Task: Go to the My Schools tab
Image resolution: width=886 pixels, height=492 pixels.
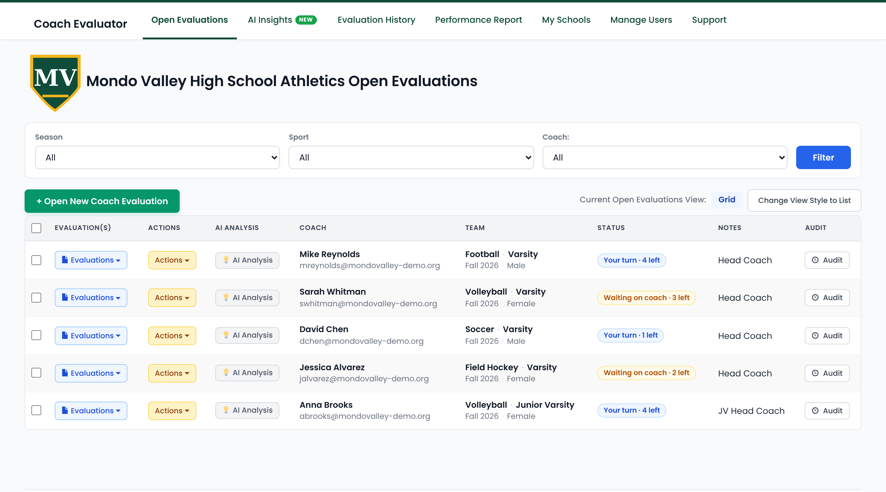Action: [x=566, y=20]
